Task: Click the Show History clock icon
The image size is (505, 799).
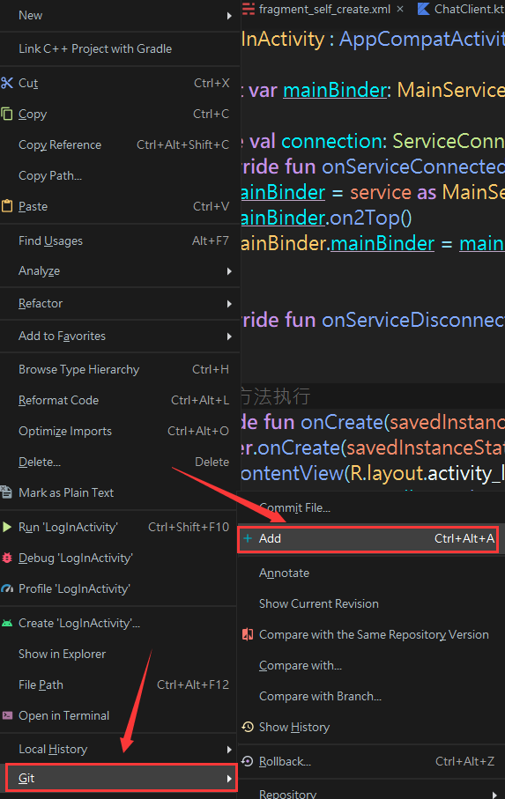Action: (x=248, y=727)
